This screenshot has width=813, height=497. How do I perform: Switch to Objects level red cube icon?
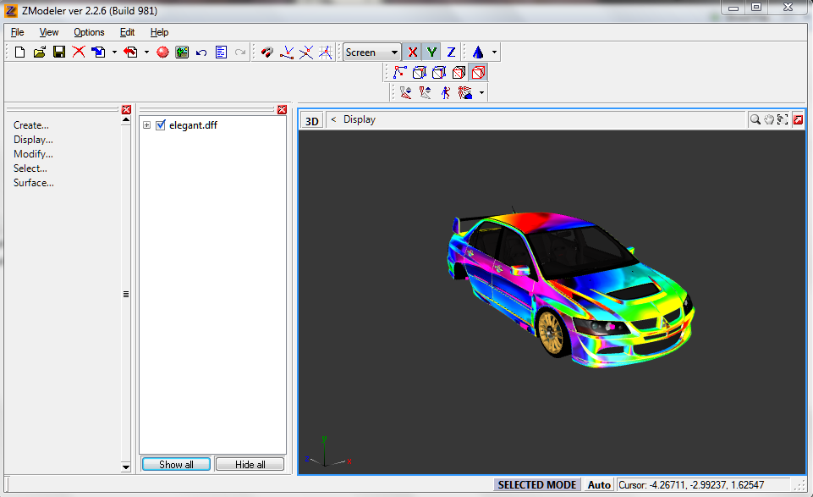[x=478, y=72]
